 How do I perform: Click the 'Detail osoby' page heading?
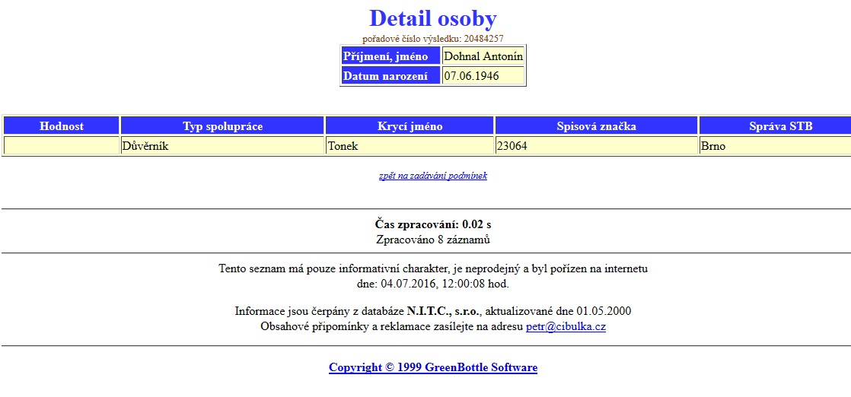coord(432,18)
